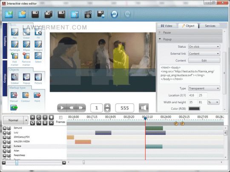Image resolution: width=230 pixels, height=172 pixels.
Task: Click the pause icon in timeline toolbar
Action: (x=45, y=122)
